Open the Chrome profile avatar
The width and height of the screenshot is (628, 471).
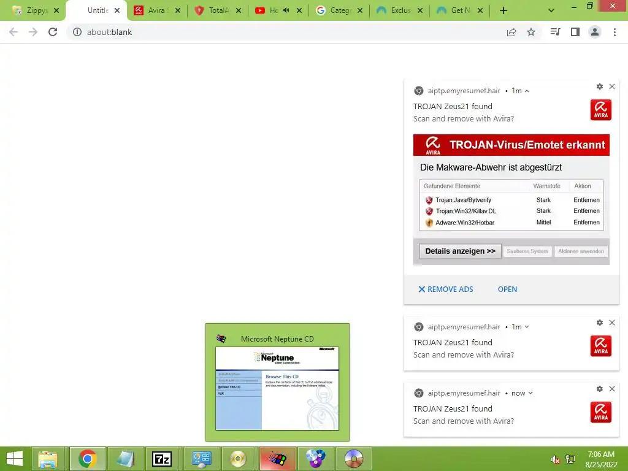595,32
